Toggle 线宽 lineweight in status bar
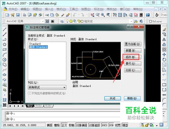 [118, 125]
